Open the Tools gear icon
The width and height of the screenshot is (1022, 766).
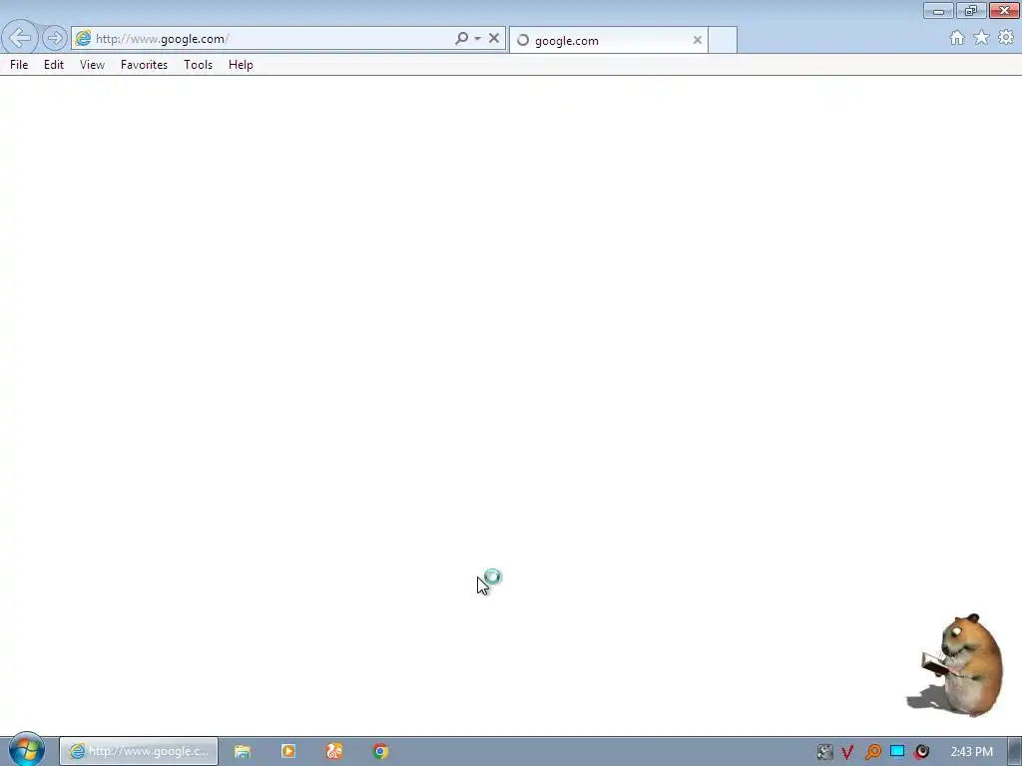(x=1006, y=38)
